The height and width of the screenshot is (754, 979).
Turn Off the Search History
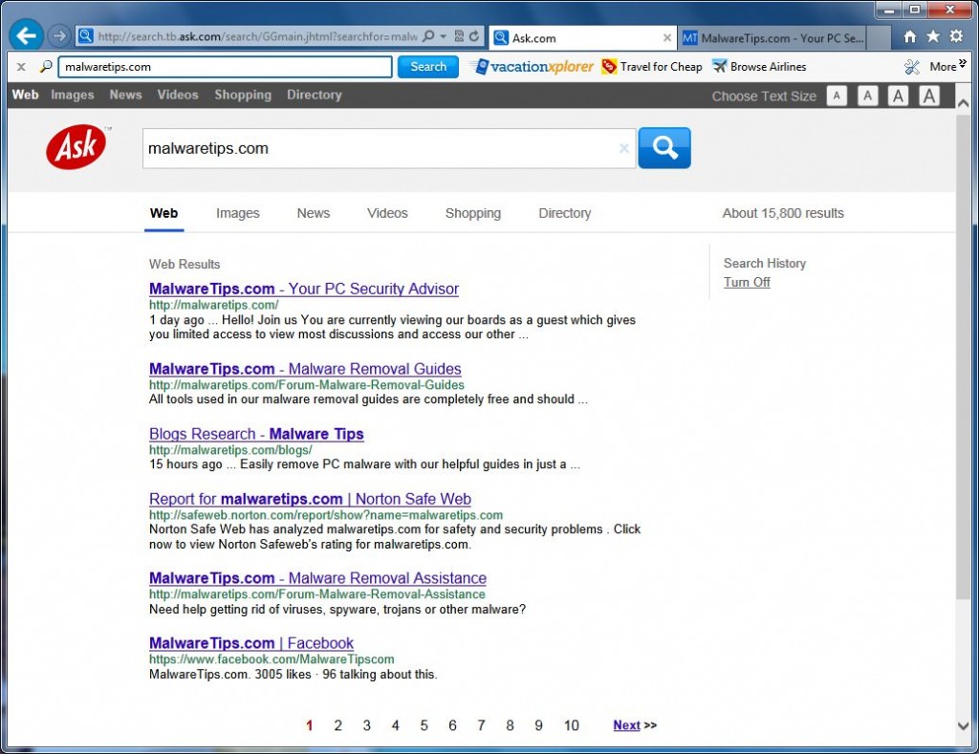pyautogui.click(x=747, y=282)
